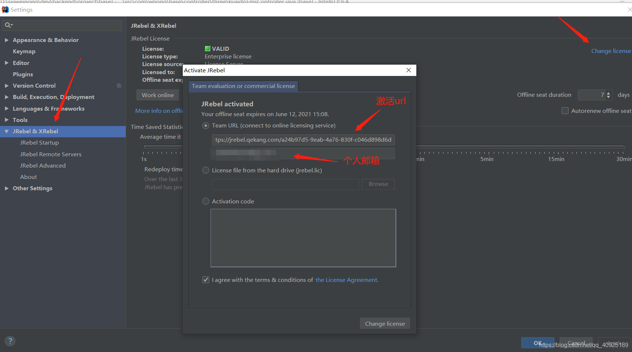The image size is (632, 352).
Task: Expand Appearance & Behavior section
Action: 7,40
